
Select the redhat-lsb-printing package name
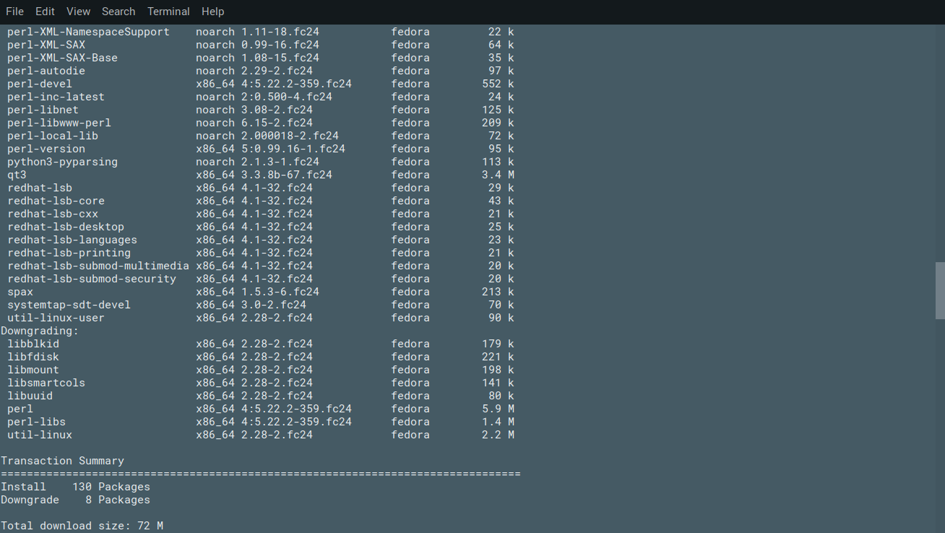[x=69, y=253]
